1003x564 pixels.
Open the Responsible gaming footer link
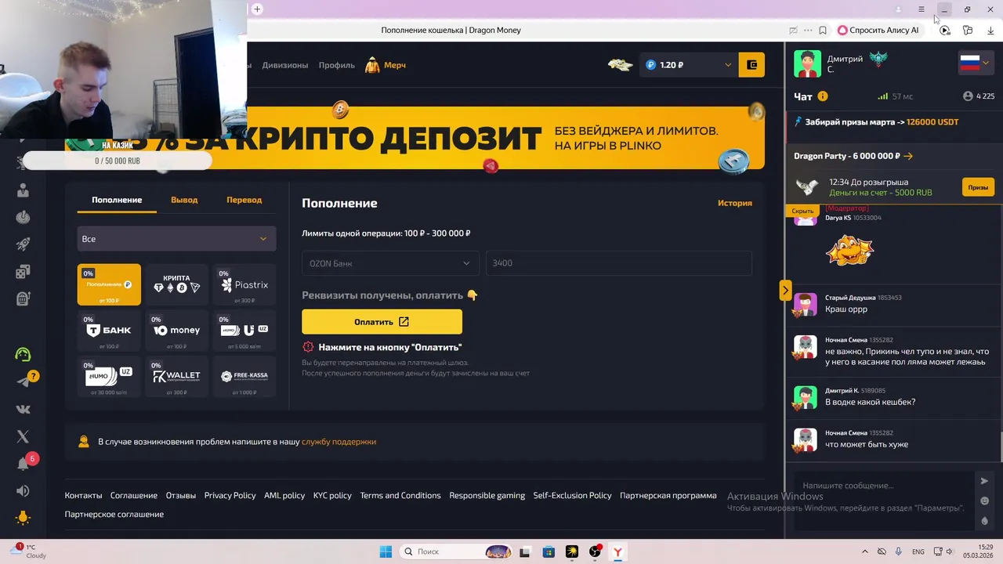coord(487,495)
